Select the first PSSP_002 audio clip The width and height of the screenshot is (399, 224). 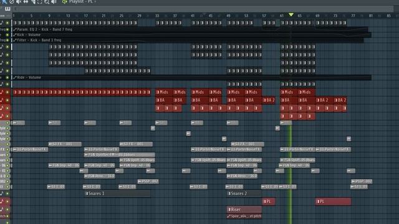point(148,181)
